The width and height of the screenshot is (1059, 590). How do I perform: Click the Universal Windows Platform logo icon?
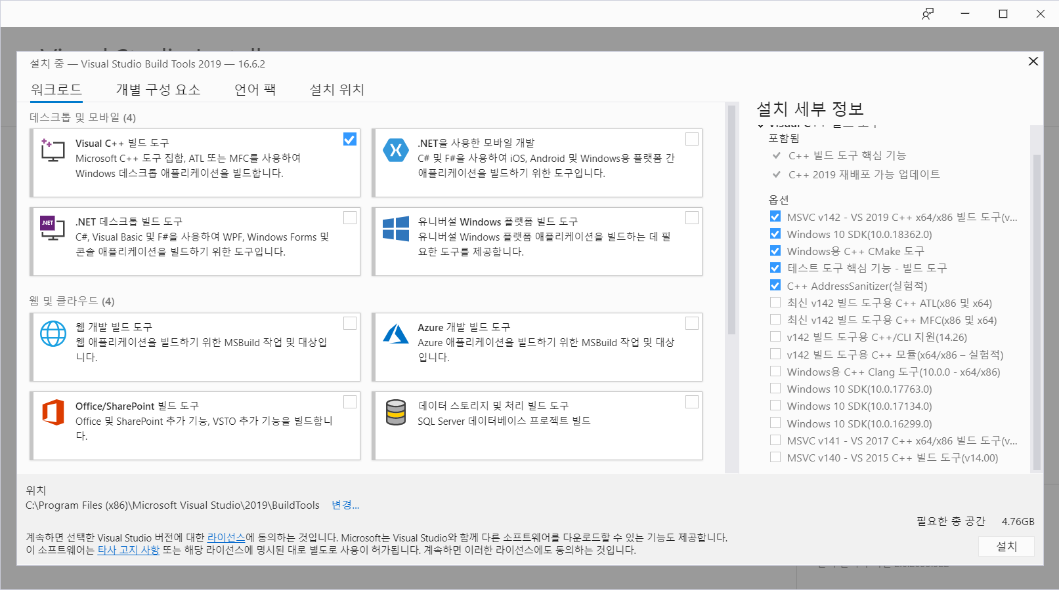tap(395, 229)
